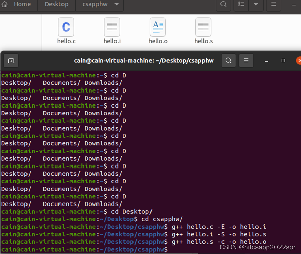Open the Files window hamburger menu
This screenshot has width=301, height=254.
tap(273, 4)
